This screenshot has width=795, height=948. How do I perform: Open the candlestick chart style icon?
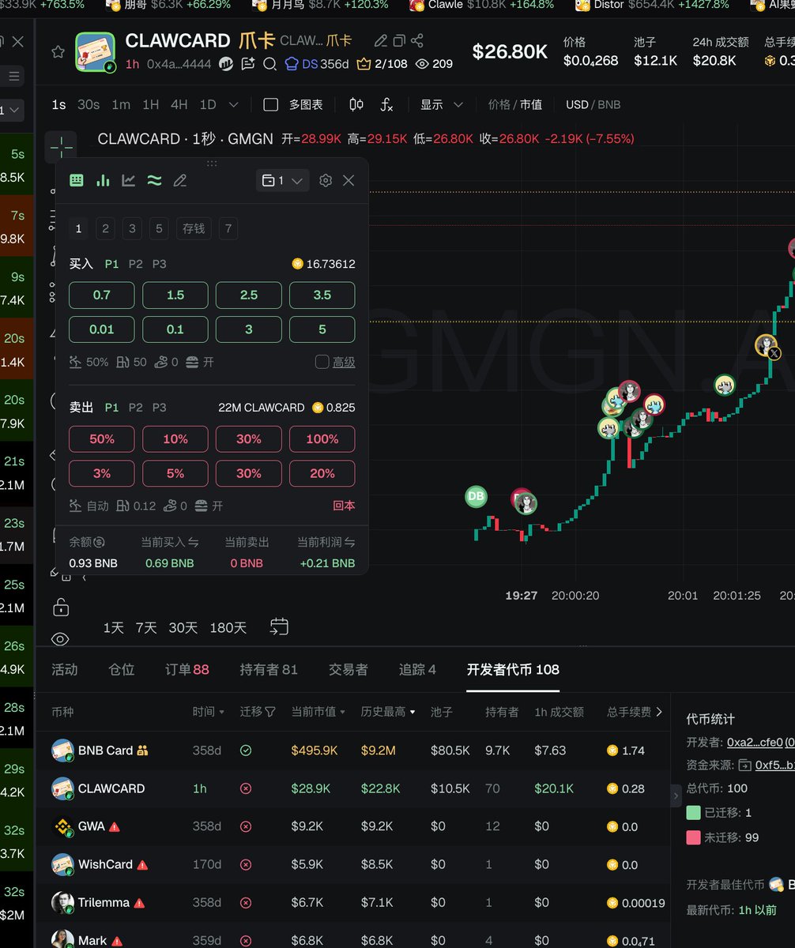[x=356, y=104]
